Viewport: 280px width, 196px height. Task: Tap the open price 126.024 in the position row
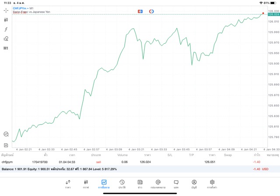click(x=145, y=162)
